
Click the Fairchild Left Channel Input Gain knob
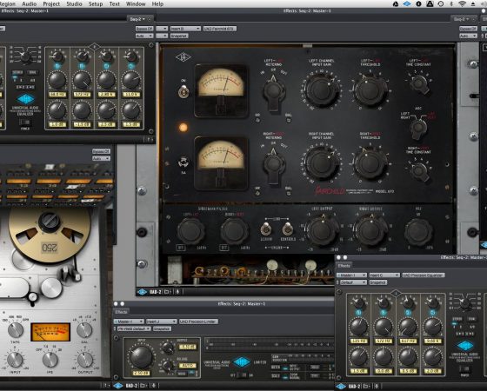(x=321, y=90)
